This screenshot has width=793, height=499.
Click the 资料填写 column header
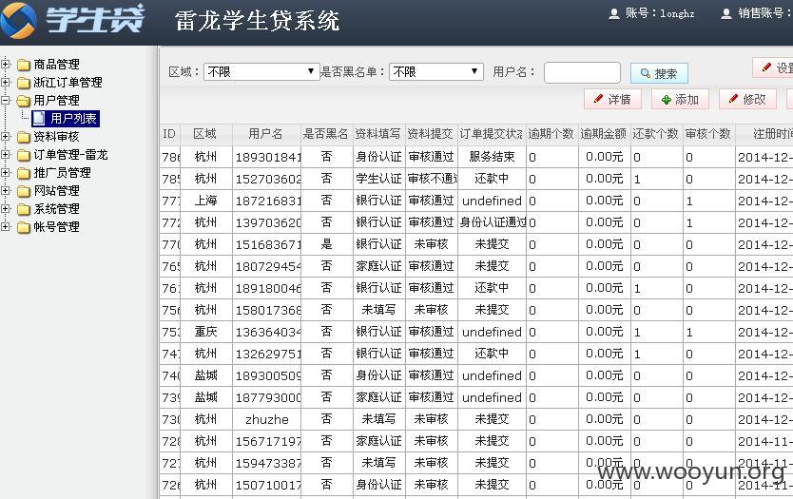(379, 134)
